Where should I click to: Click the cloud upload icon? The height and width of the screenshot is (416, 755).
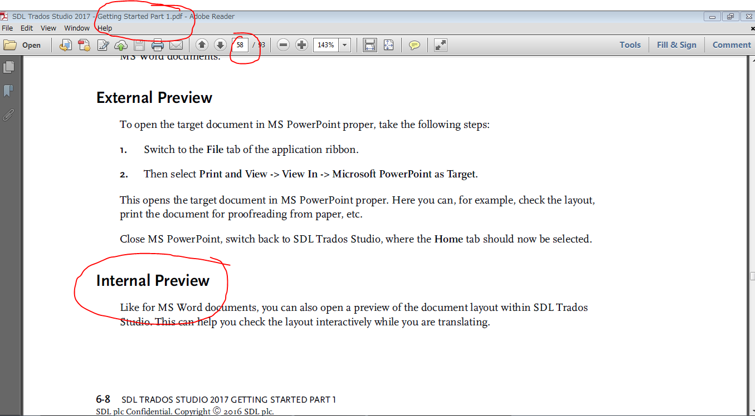(121, 45)
